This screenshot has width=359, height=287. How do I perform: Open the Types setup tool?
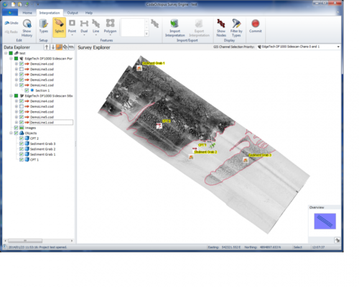click(x=44, y=27)
